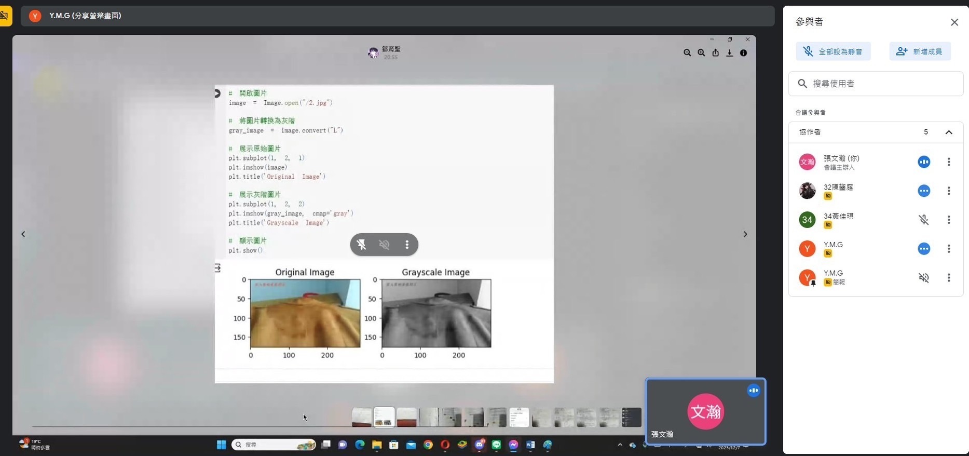This screenshot has height=456, width=969.
Task: Open LINE from the taskbar
Action: click(496, 445)
